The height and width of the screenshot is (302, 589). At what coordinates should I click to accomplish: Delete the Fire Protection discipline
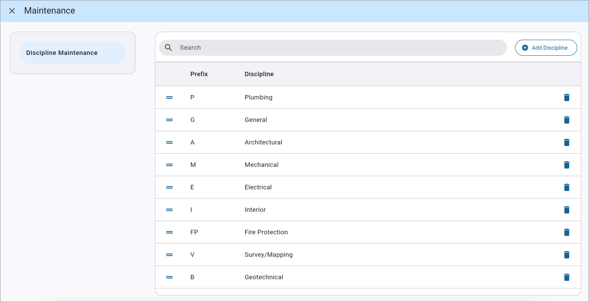click(x=567, y=232)
